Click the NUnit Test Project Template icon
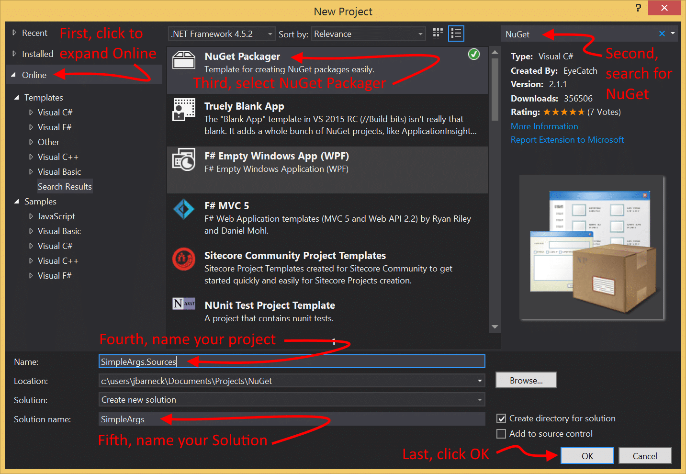Screen dimensions: 686x474 pos(184,304)
